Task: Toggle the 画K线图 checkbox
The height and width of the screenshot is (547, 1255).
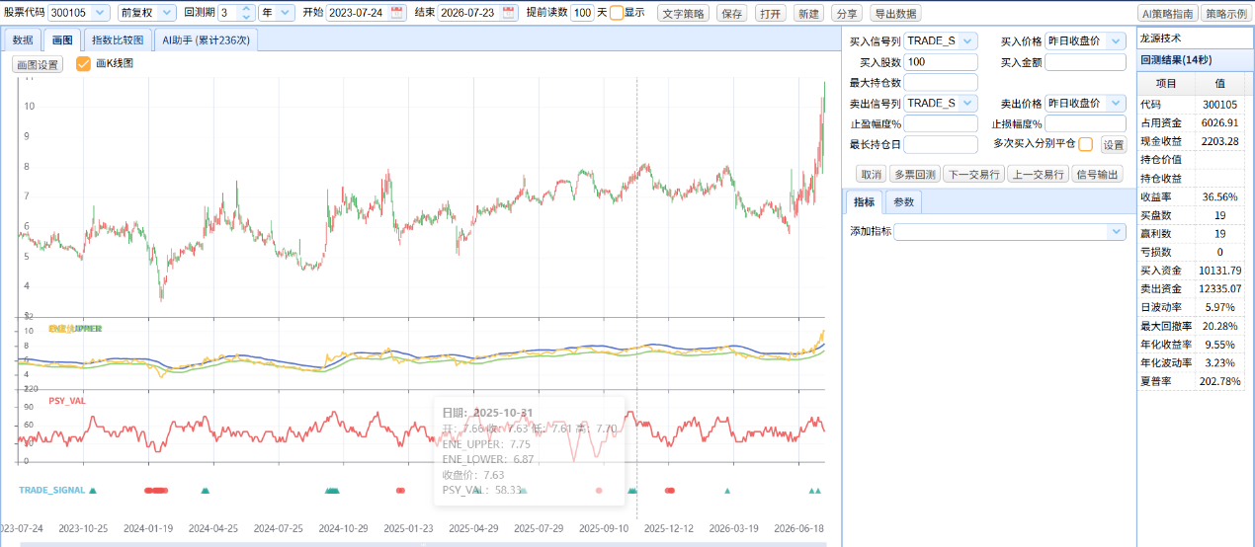Action: click(84, 64)
